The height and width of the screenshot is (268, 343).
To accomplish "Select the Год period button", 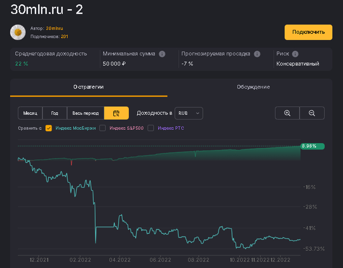I will [54, 113].
